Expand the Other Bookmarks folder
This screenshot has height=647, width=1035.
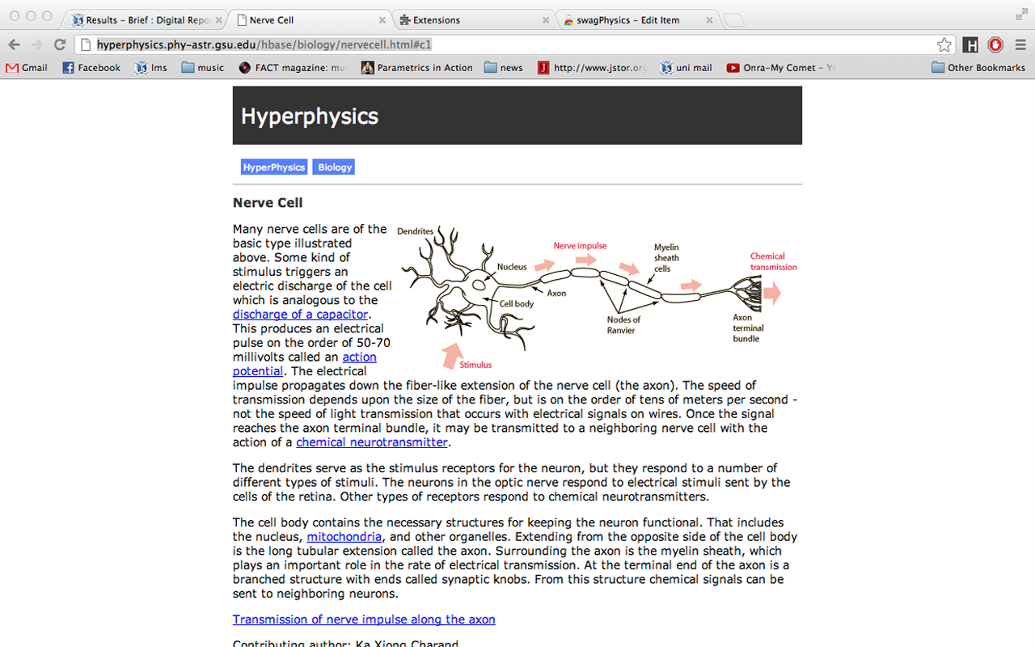978,68
